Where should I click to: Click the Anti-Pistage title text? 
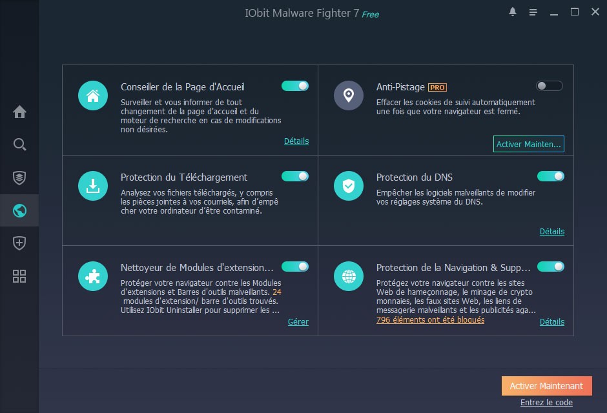tap(400, 87)
